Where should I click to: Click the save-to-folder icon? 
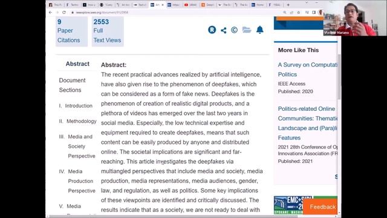pyautogui.click(x=247, y=30)
